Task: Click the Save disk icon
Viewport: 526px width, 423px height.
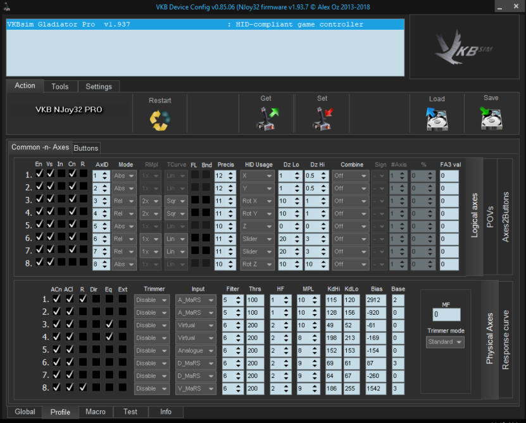Action: tap(491, 118)
